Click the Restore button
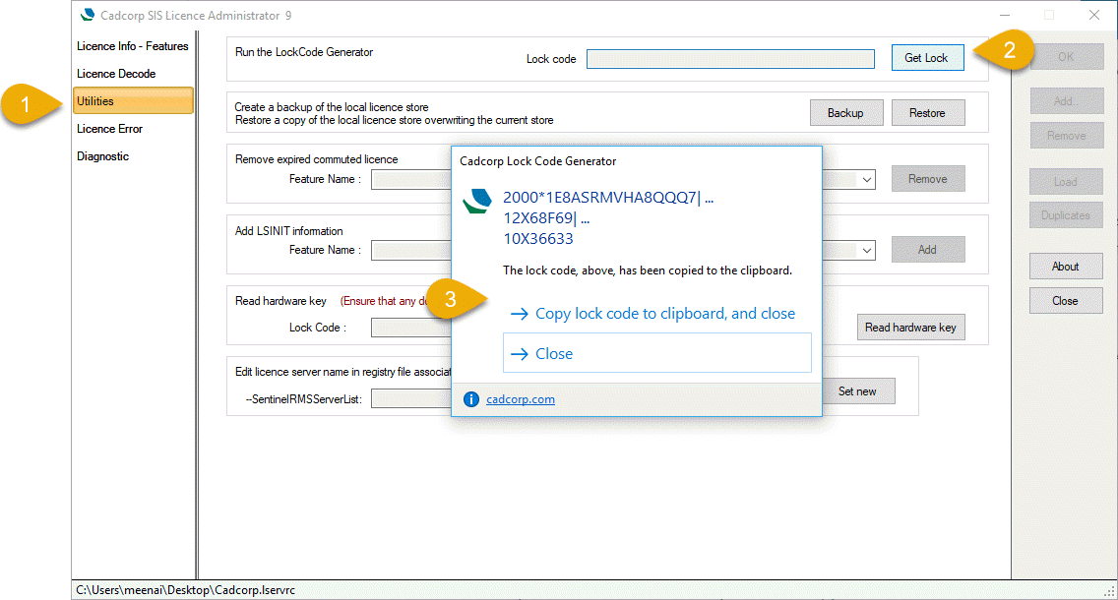The width and height of the screenshot is (1118, 600). (x=928, y=112)
